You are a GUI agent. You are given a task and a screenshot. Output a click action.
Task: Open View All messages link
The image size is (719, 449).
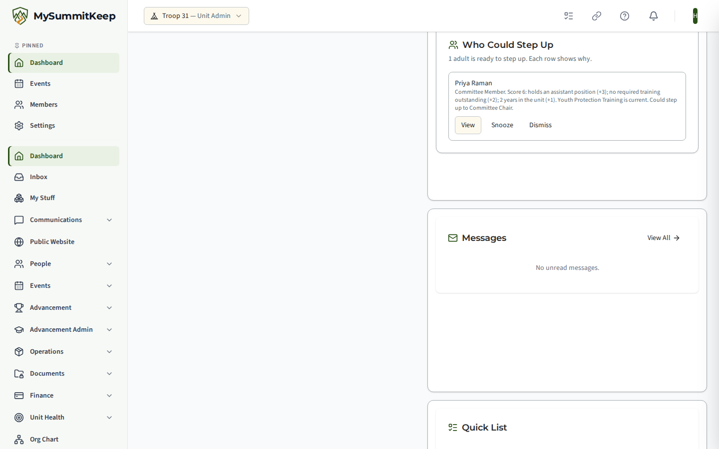click(664, 238)
